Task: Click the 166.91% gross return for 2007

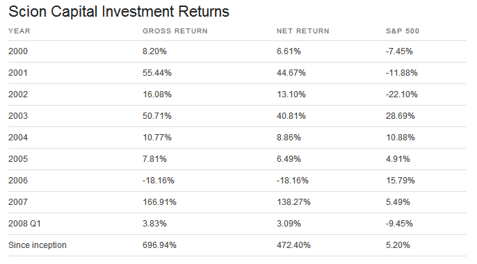Action: [159, 202]
